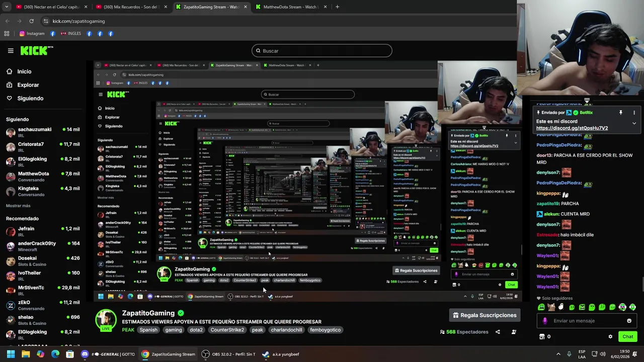The height and width of the screenshot is (362, 644).
Task: Open Instagram bookmark
Action: [32, 34]
